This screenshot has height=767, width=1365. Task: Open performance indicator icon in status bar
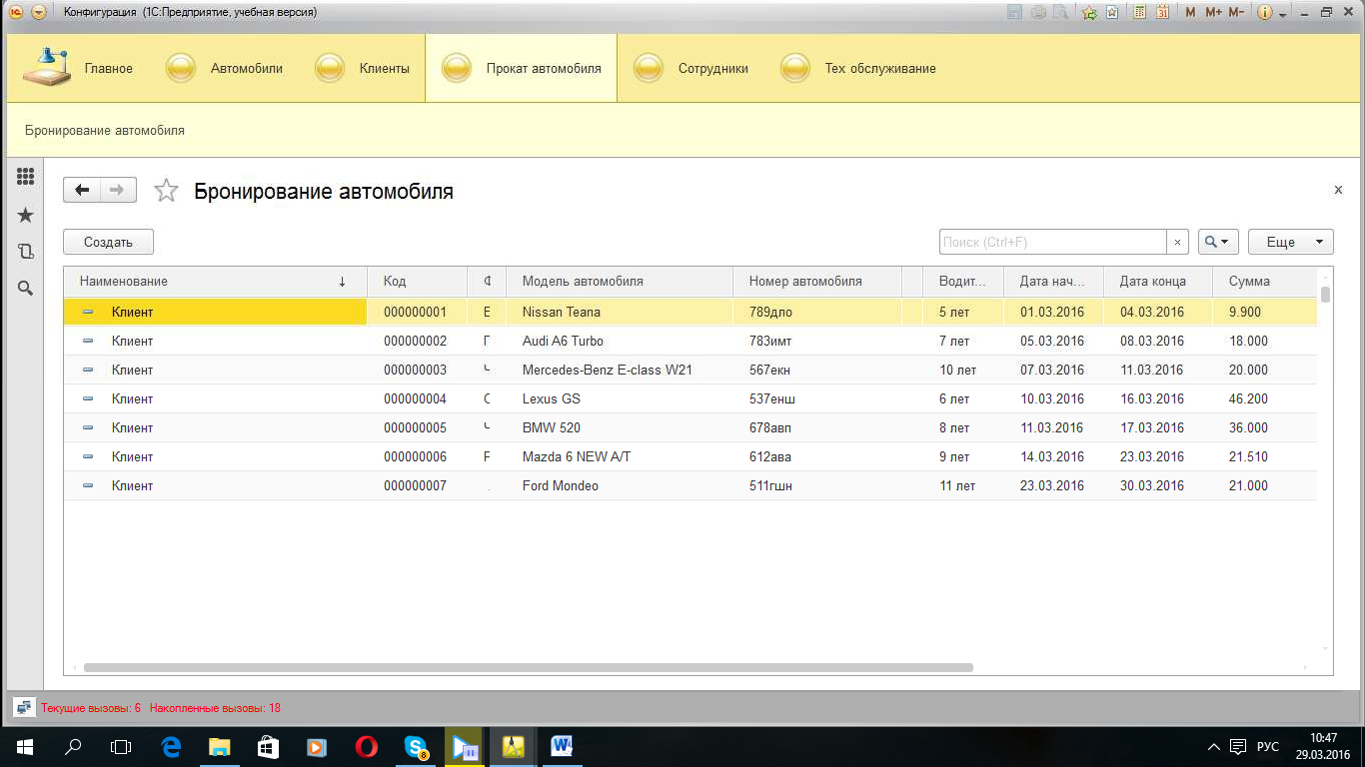[24, 707]
